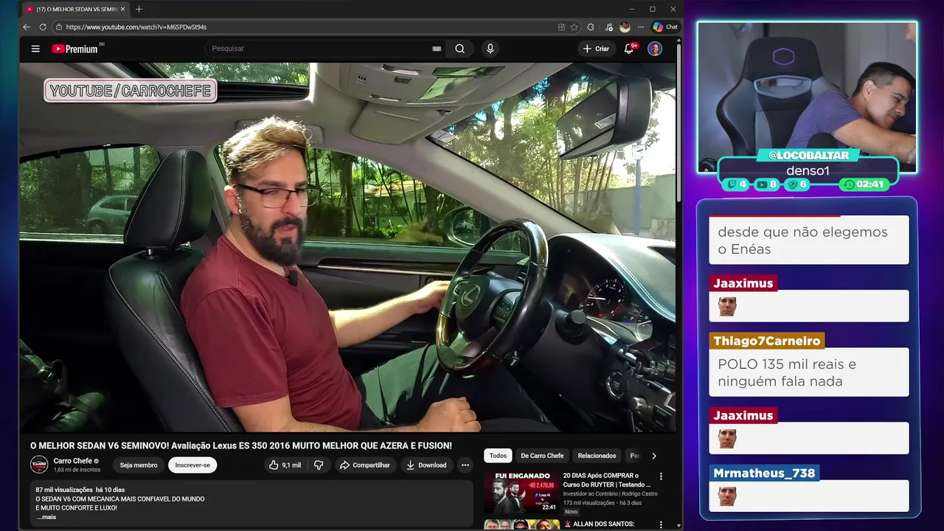Open the browser apps icon in address bar
The width and height of the screenshot is (944, 531).
561,27
